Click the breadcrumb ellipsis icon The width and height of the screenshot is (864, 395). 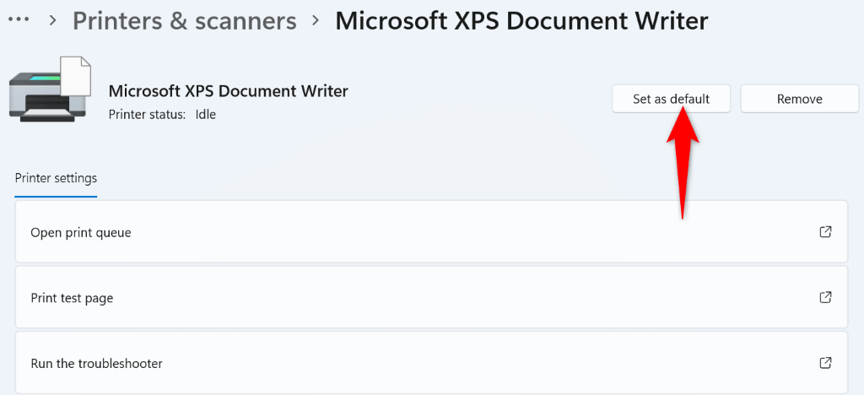(x=19, y=19)
